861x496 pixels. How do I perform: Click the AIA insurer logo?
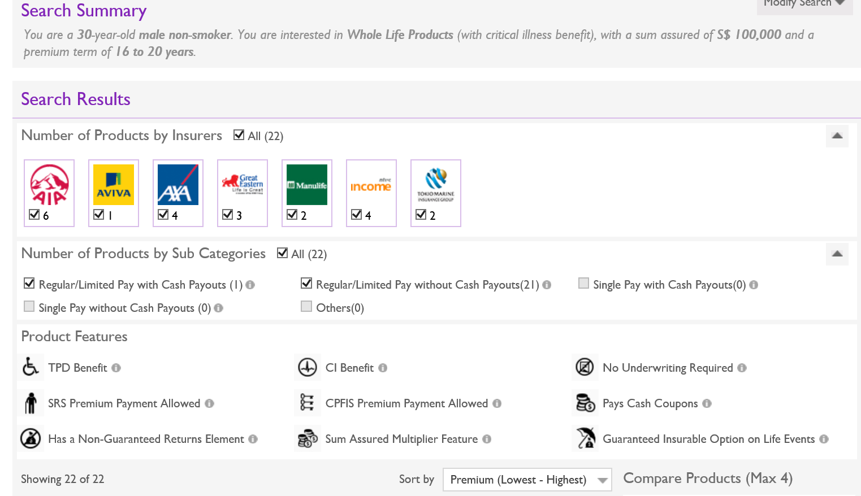[x=49, y=185]
